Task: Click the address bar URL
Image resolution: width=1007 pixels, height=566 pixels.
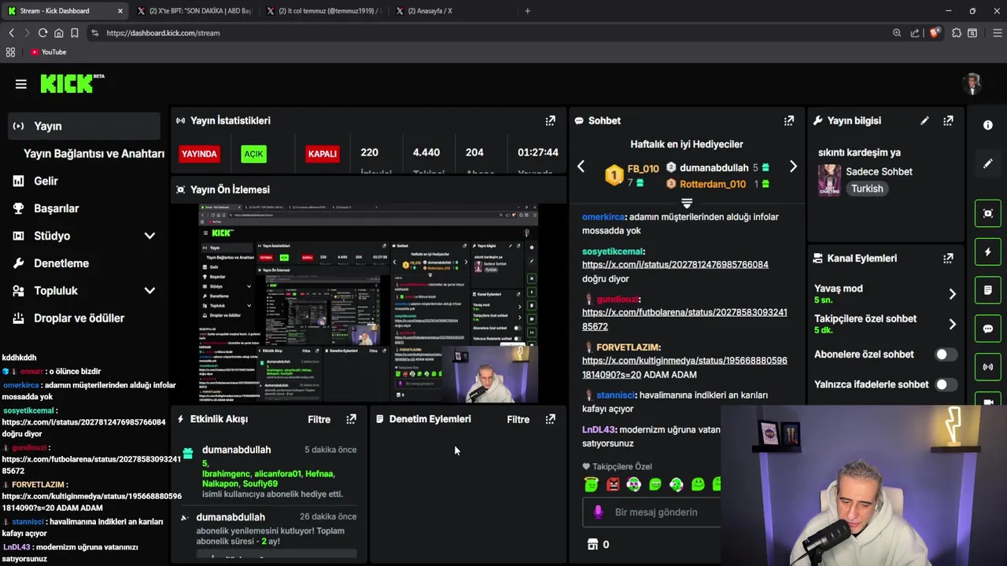Action: [x=163, y=33]
